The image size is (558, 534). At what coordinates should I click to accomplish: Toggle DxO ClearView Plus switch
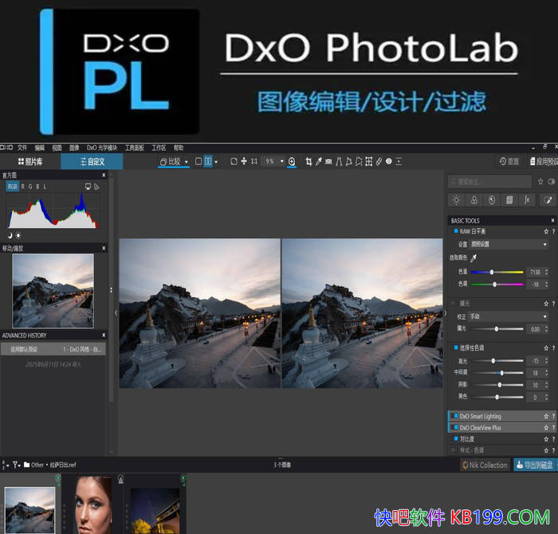coord(456,427)
